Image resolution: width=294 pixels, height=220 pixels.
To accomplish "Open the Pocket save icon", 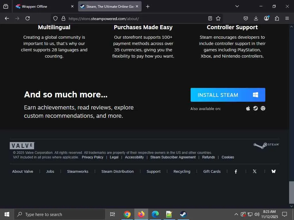I will pyautogui.click(x=246, y=18).
